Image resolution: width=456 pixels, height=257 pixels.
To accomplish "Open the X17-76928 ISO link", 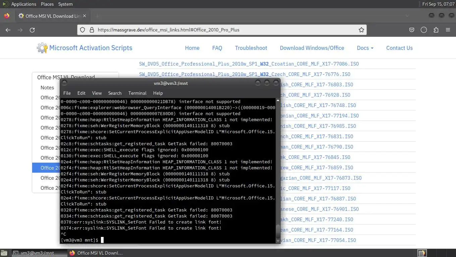I will (x=316, y=95).
